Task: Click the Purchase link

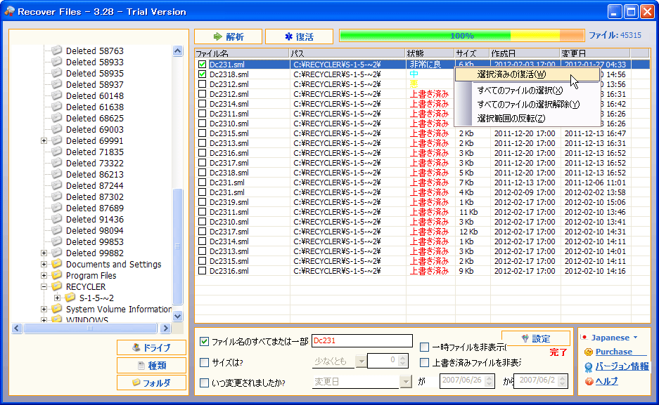Action: click(613, 352)
